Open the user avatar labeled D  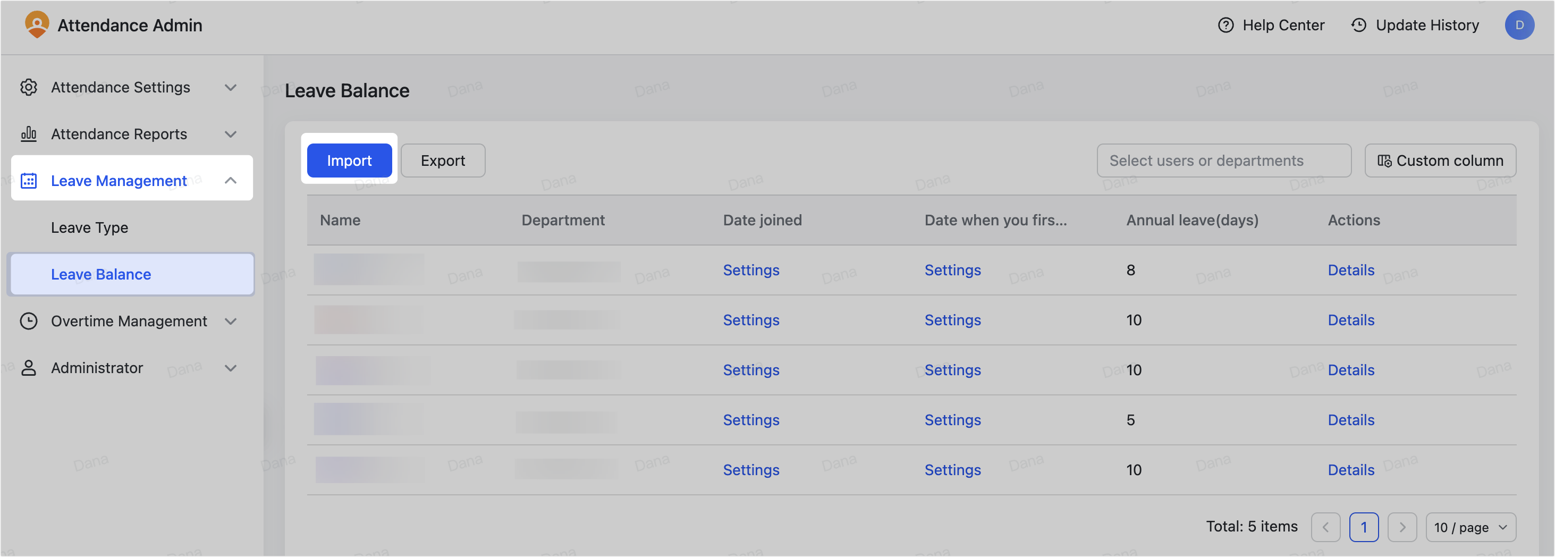pyautogui.click(x=1519, y=26)
